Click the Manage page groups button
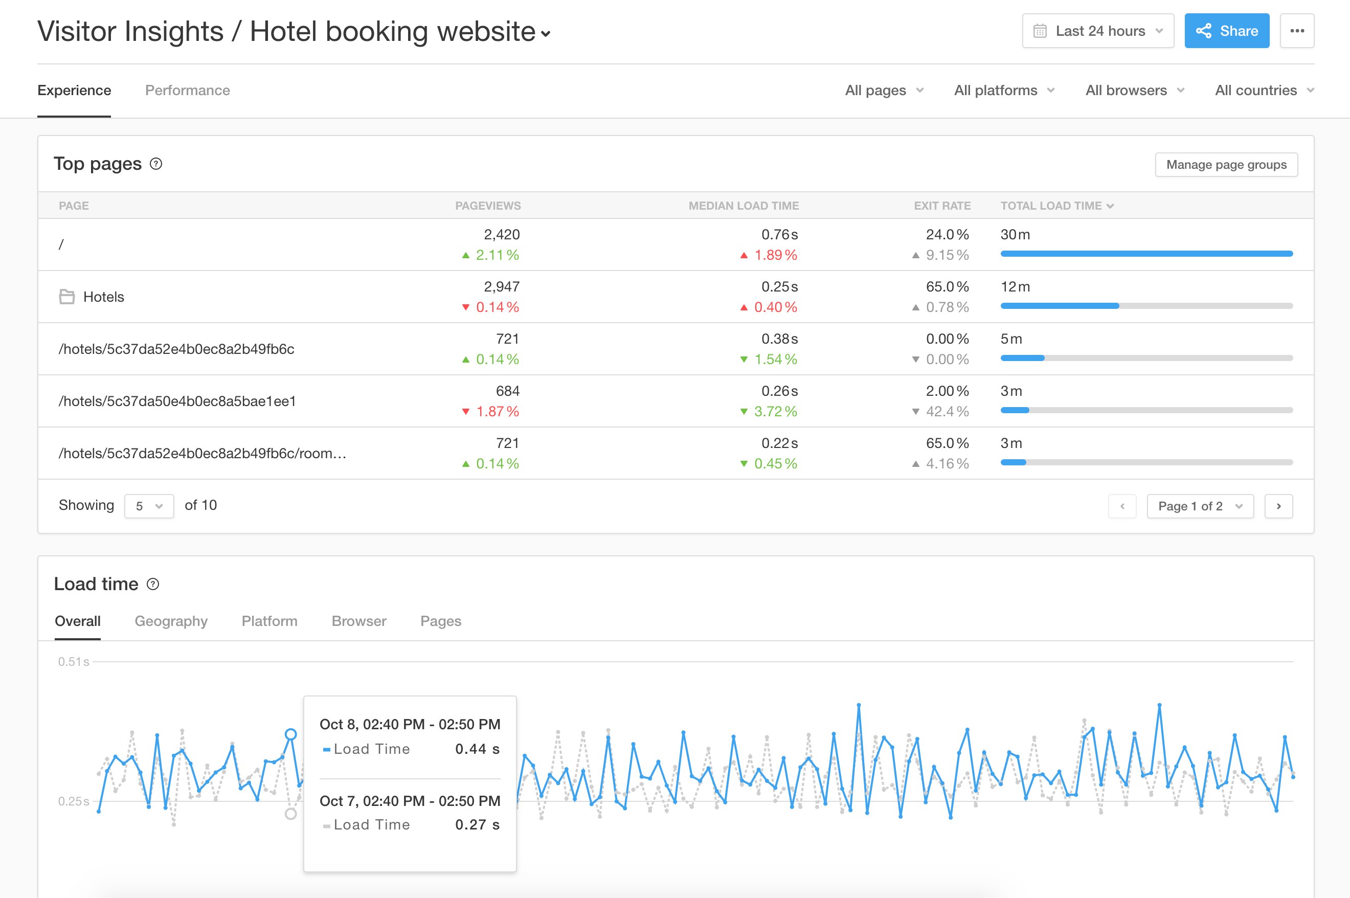1350x898 pixels. [1227, 163]
